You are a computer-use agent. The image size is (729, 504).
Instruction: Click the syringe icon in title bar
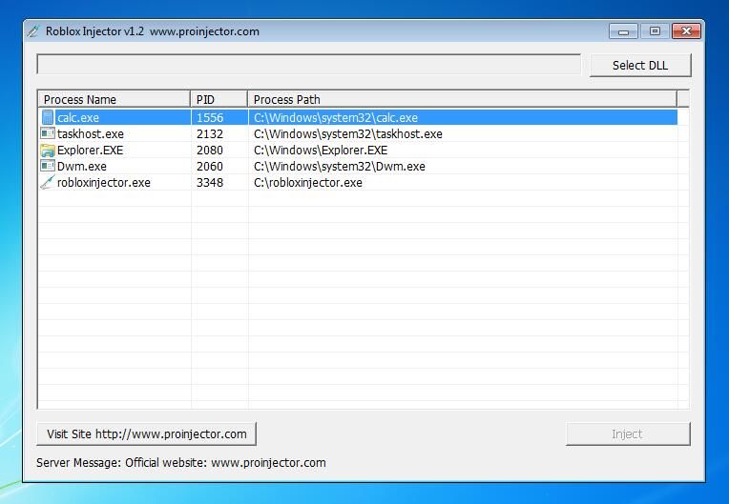point(33,31)
